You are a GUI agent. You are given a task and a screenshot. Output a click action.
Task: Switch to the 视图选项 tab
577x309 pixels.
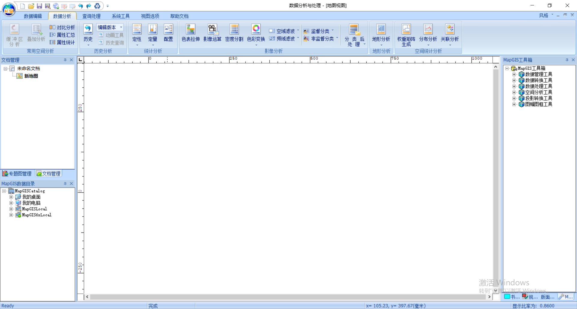pyautogui.click(x=150, y=16)
